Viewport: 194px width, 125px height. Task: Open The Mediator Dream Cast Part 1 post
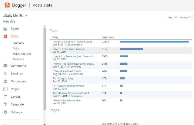point(71,93)
